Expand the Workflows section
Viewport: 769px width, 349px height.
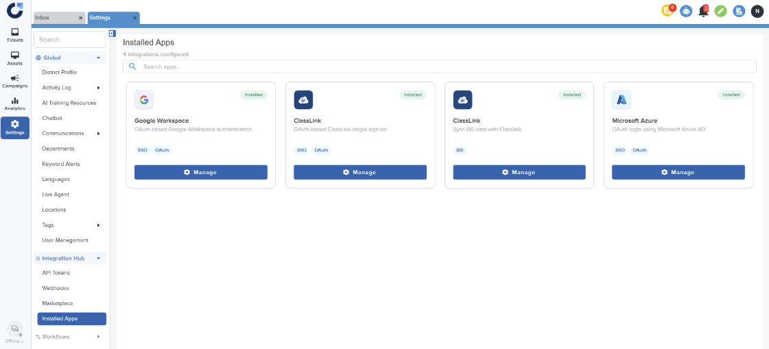pos(98,337)
